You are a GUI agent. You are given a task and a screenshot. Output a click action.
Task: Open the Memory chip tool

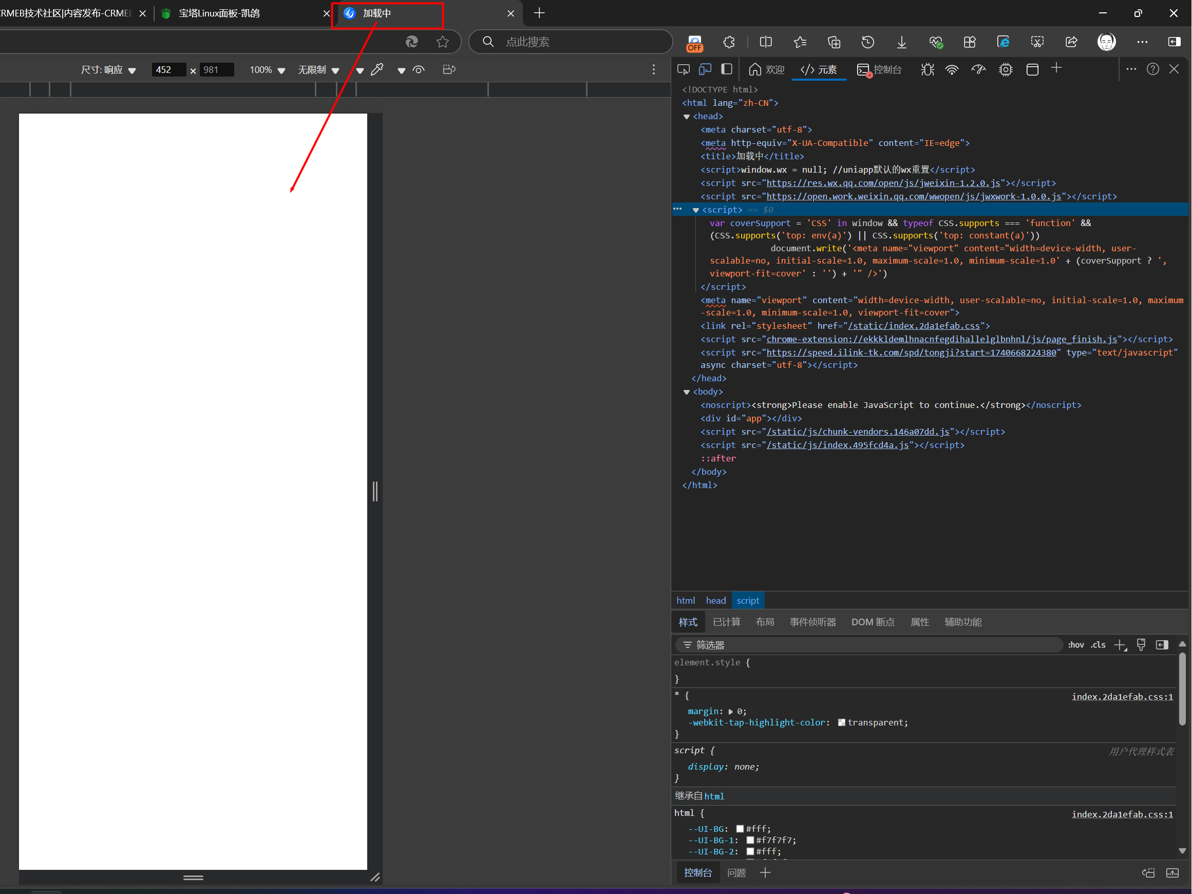(x=1006, y=69)
